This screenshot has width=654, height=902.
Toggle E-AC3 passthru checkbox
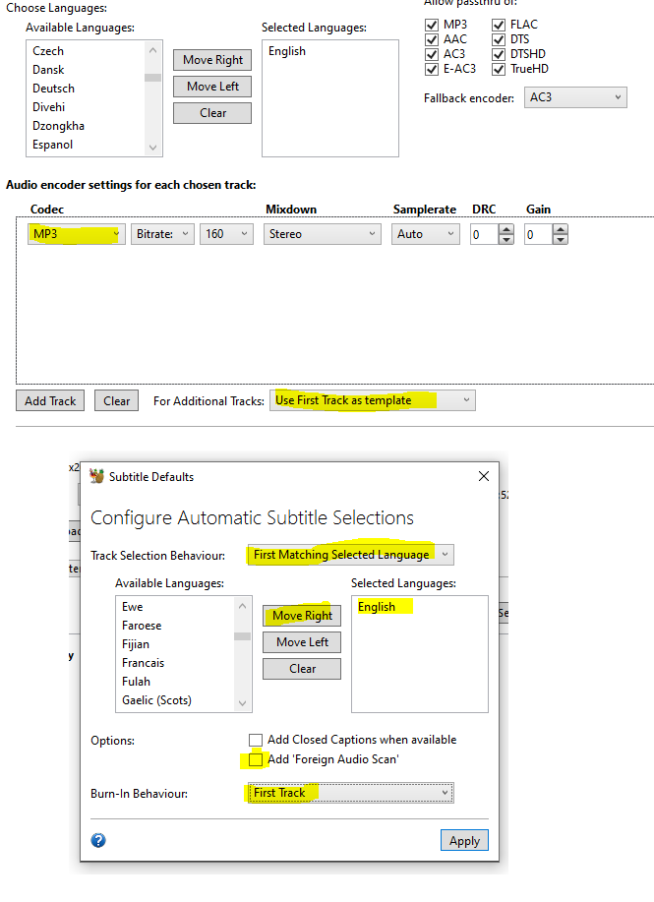[x=432, y=69]
